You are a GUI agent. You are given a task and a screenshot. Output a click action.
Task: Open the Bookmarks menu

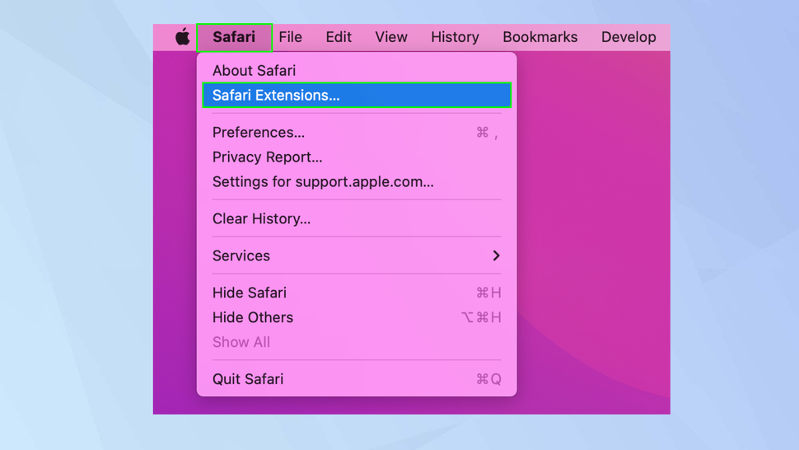click(x=540, y=37)
